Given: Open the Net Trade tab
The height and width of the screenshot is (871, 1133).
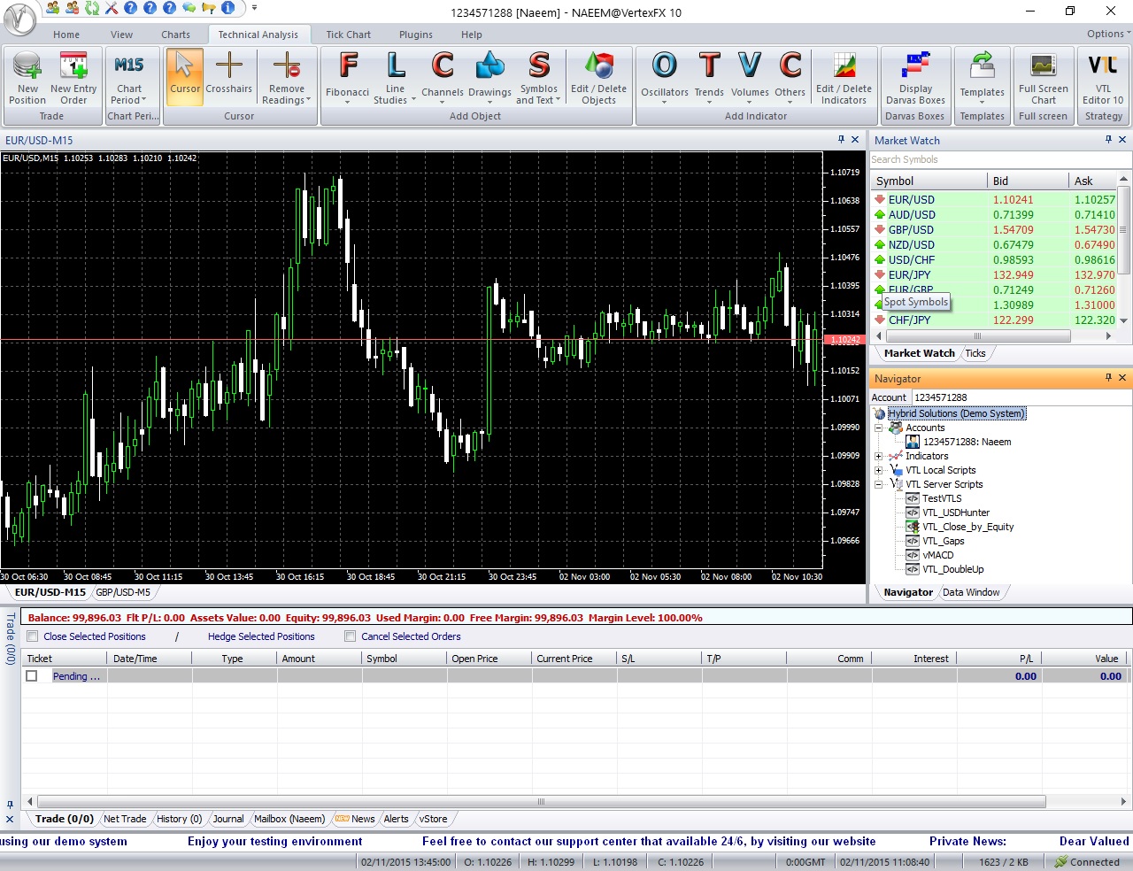Looking at the screenshot, I should 125,819.
